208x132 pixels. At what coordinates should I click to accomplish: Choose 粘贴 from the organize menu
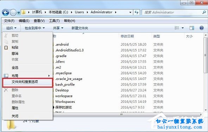[15, 48]
